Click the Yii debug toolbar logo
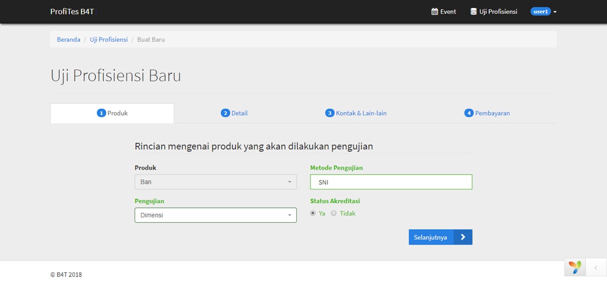Screen dimensions: 607x287 [575, 268]
